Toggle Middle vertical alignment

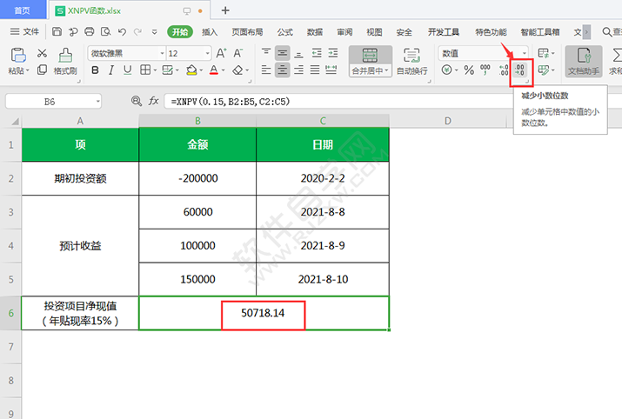tap(283, 53)
